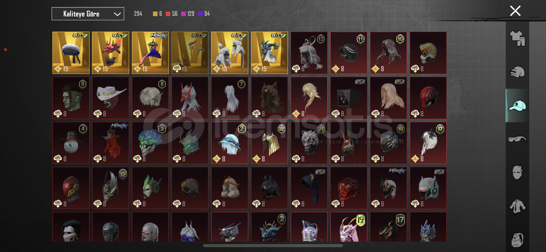The width and height of the screenshot is (546, 252).
Task: Select the helmet category icon
Action: [517, 72]
